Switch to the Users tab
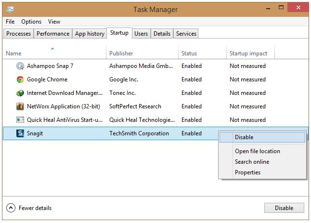 pyautogui.click(x=141, y=34)
